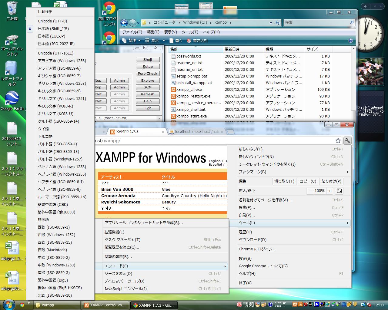This screenshot has width=388, height=310.
Task: Click the search magnifier icon in Explorer
Action: point(352,22)
